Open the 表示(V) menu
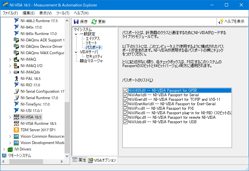 (45, 13)
